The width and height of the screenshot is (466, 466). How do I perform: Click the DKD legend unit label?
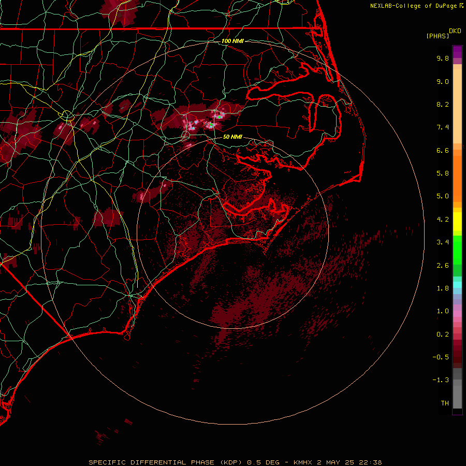point(455,31)
